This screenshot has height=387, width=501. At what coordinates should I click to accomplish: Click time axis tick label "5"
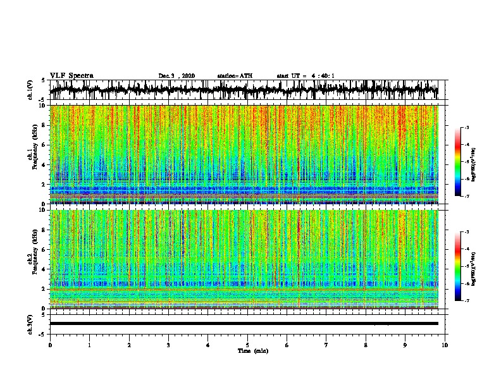coord(247,345)
